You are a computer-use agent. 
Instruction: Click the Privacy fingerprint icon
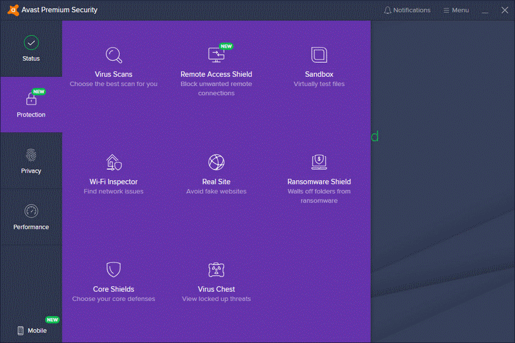(31, 155)
